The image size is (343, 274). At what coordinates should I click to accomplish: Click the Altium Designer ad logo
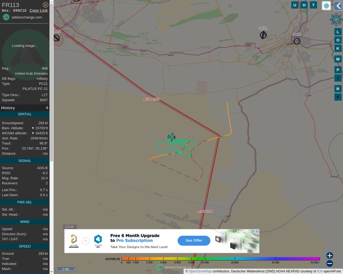pyautogui.click(x=74, y=241)
